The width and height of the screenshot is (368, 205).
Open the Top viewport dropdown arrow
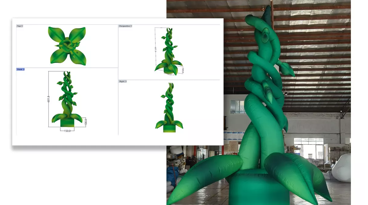[x=22, y=26]
